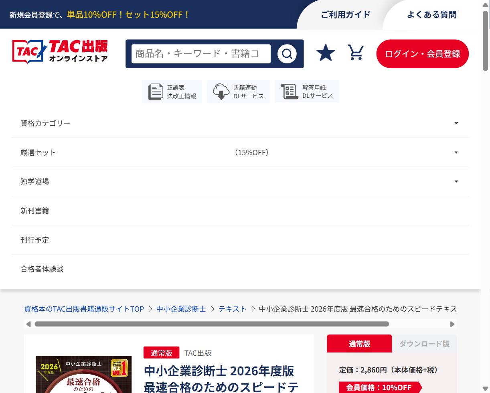Click the 新規会員登録 discount banner text
490x393 pixels.
[x=99, y=14]
